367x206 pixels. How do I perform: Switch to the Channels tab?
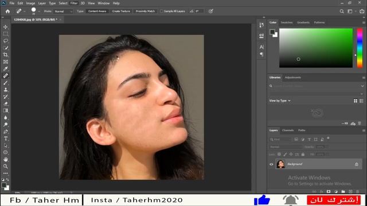click(x=288, y=130)
